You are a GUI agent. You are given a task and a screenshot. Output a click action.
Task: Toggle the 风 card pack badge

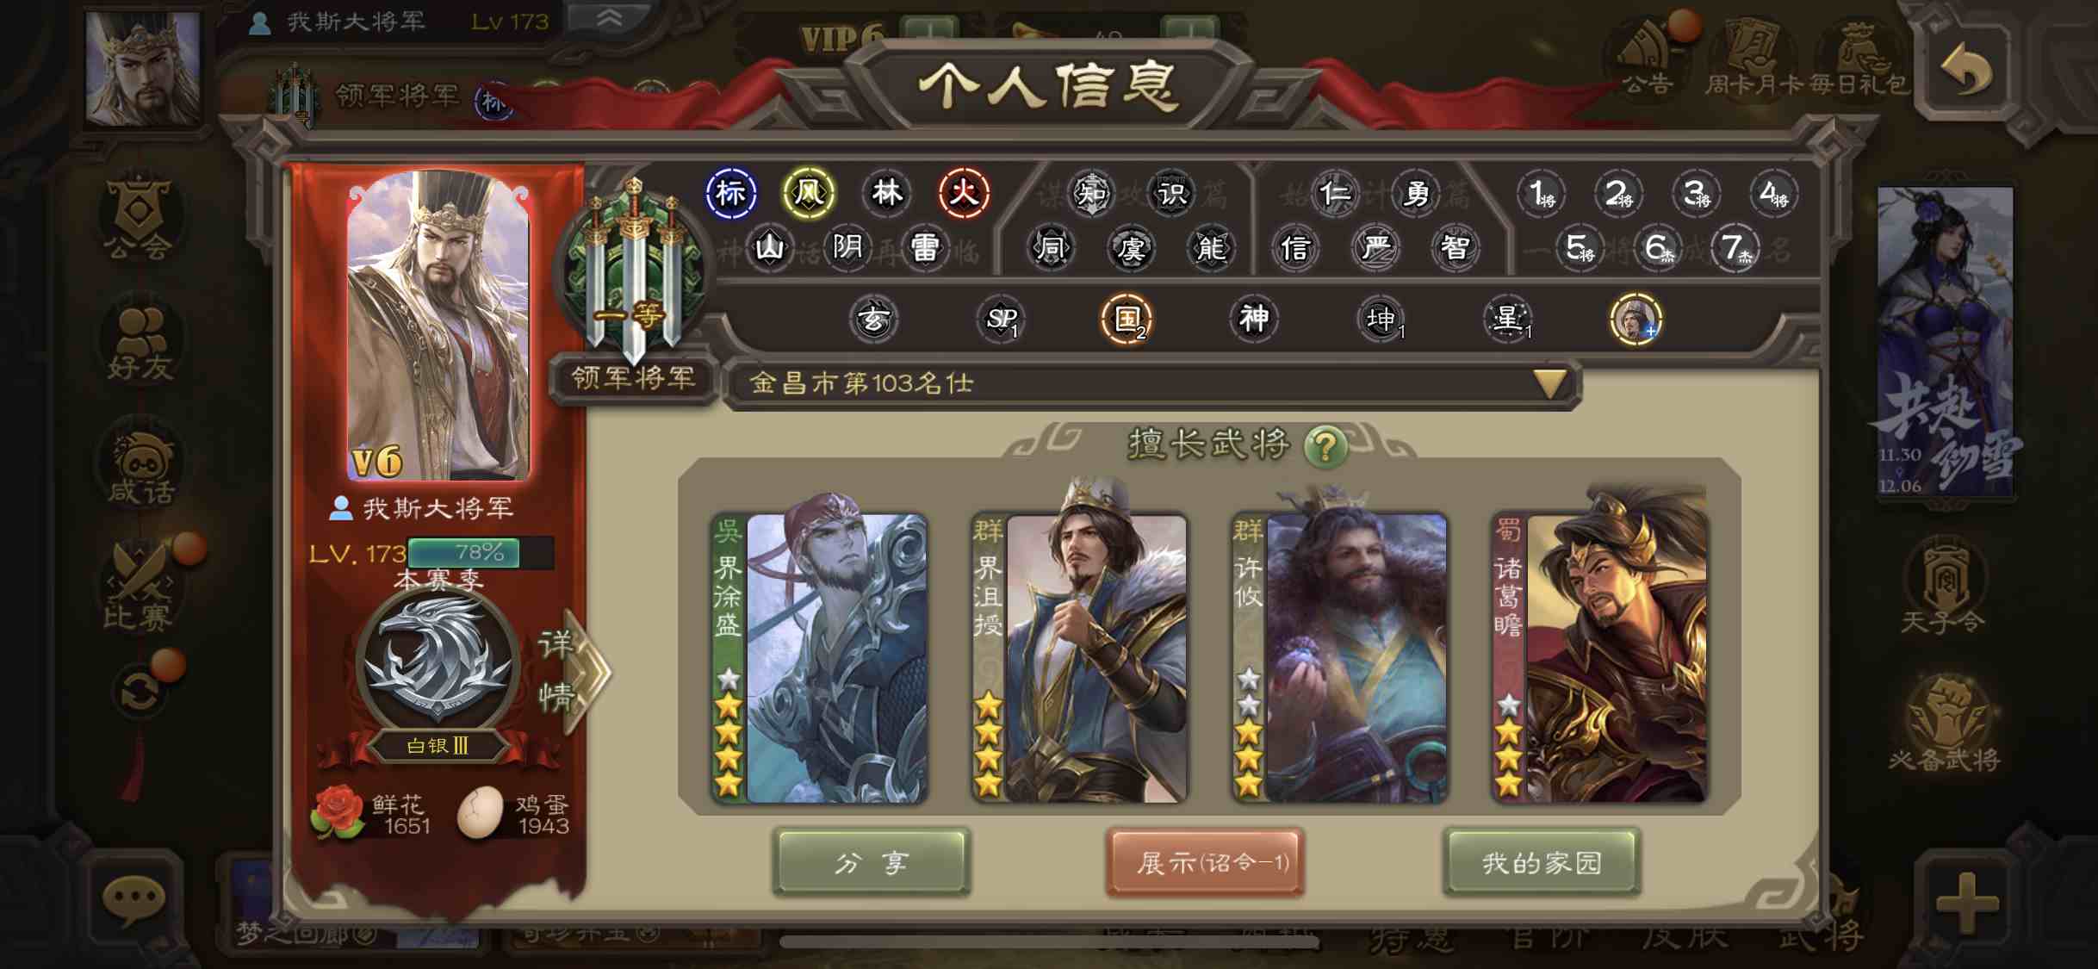click(x=808, y=193)
